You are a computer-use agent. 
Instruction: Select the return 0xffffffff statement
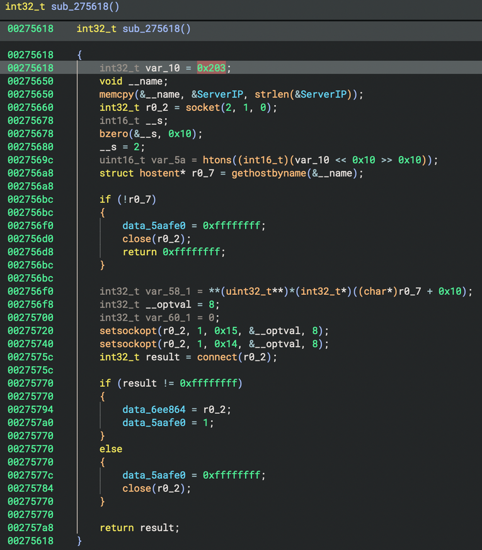pos(173,252)
